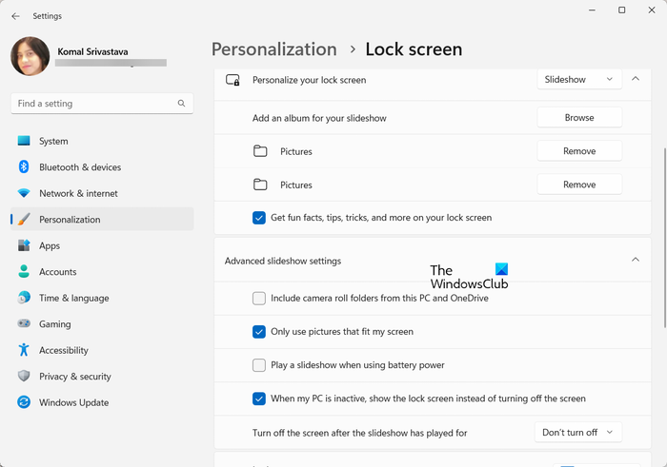667x467 pixels.
Task: Go to the System settings page
Action: 53,141
